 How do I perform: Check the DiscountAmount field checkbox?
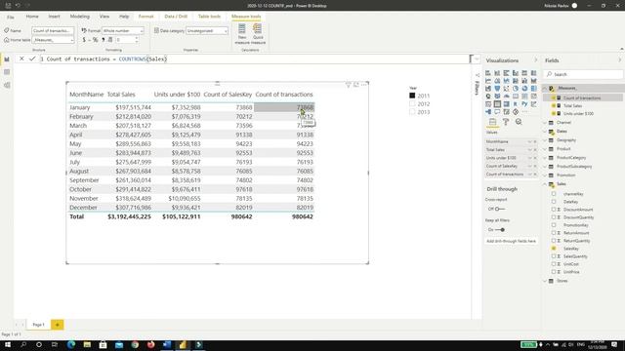tap(554, 210)
